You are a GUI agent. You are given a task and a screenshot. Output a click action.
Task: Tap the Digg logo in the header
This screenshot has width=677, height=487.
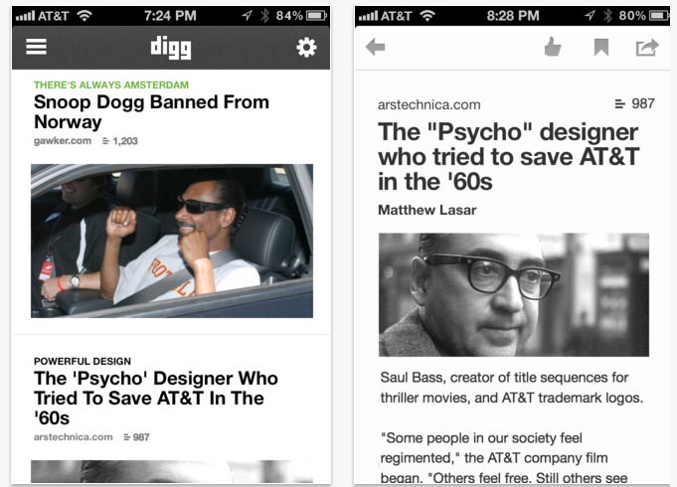pyautogui.click(x=171, y=48)
